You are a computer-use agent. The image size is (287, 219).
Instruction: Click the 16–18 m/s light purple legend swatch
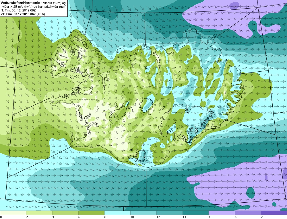click(x=222, y=213)
